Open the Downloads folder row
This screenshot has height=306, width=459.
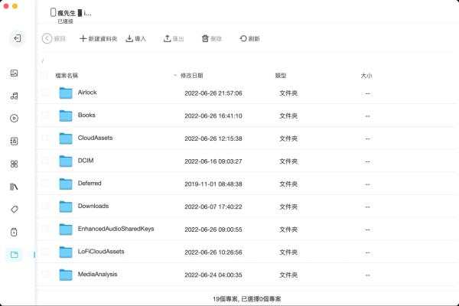(x=93, y=206)
